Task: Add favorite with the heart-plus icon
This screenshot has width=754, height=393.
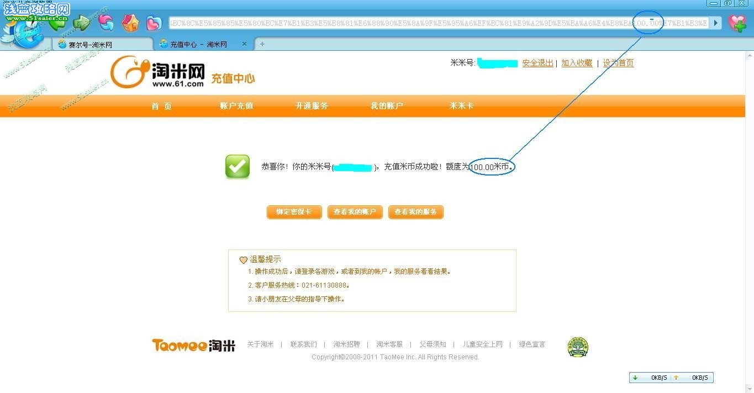Action: coord(737,23)
